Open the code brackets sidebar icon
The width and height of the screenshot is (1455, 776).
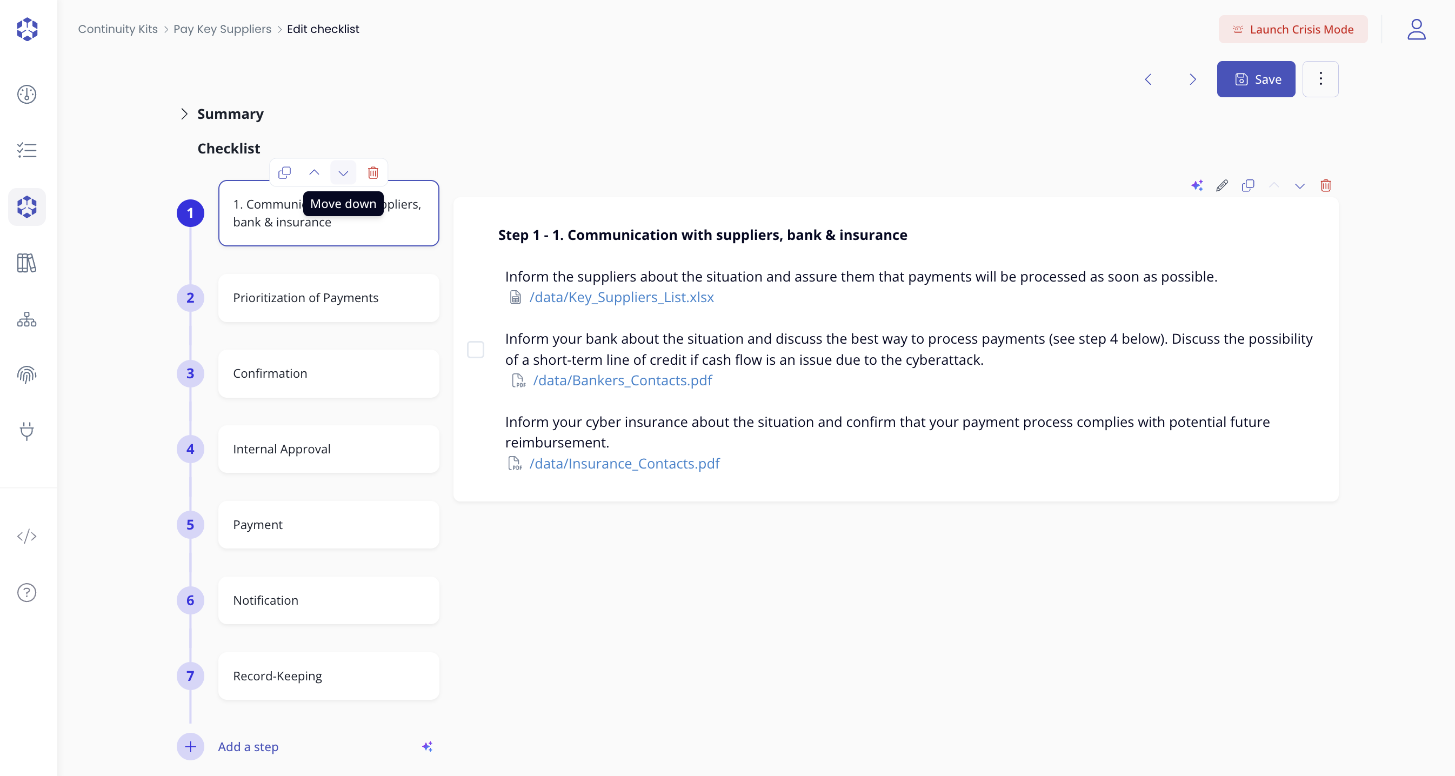click(x=26, y=536)
